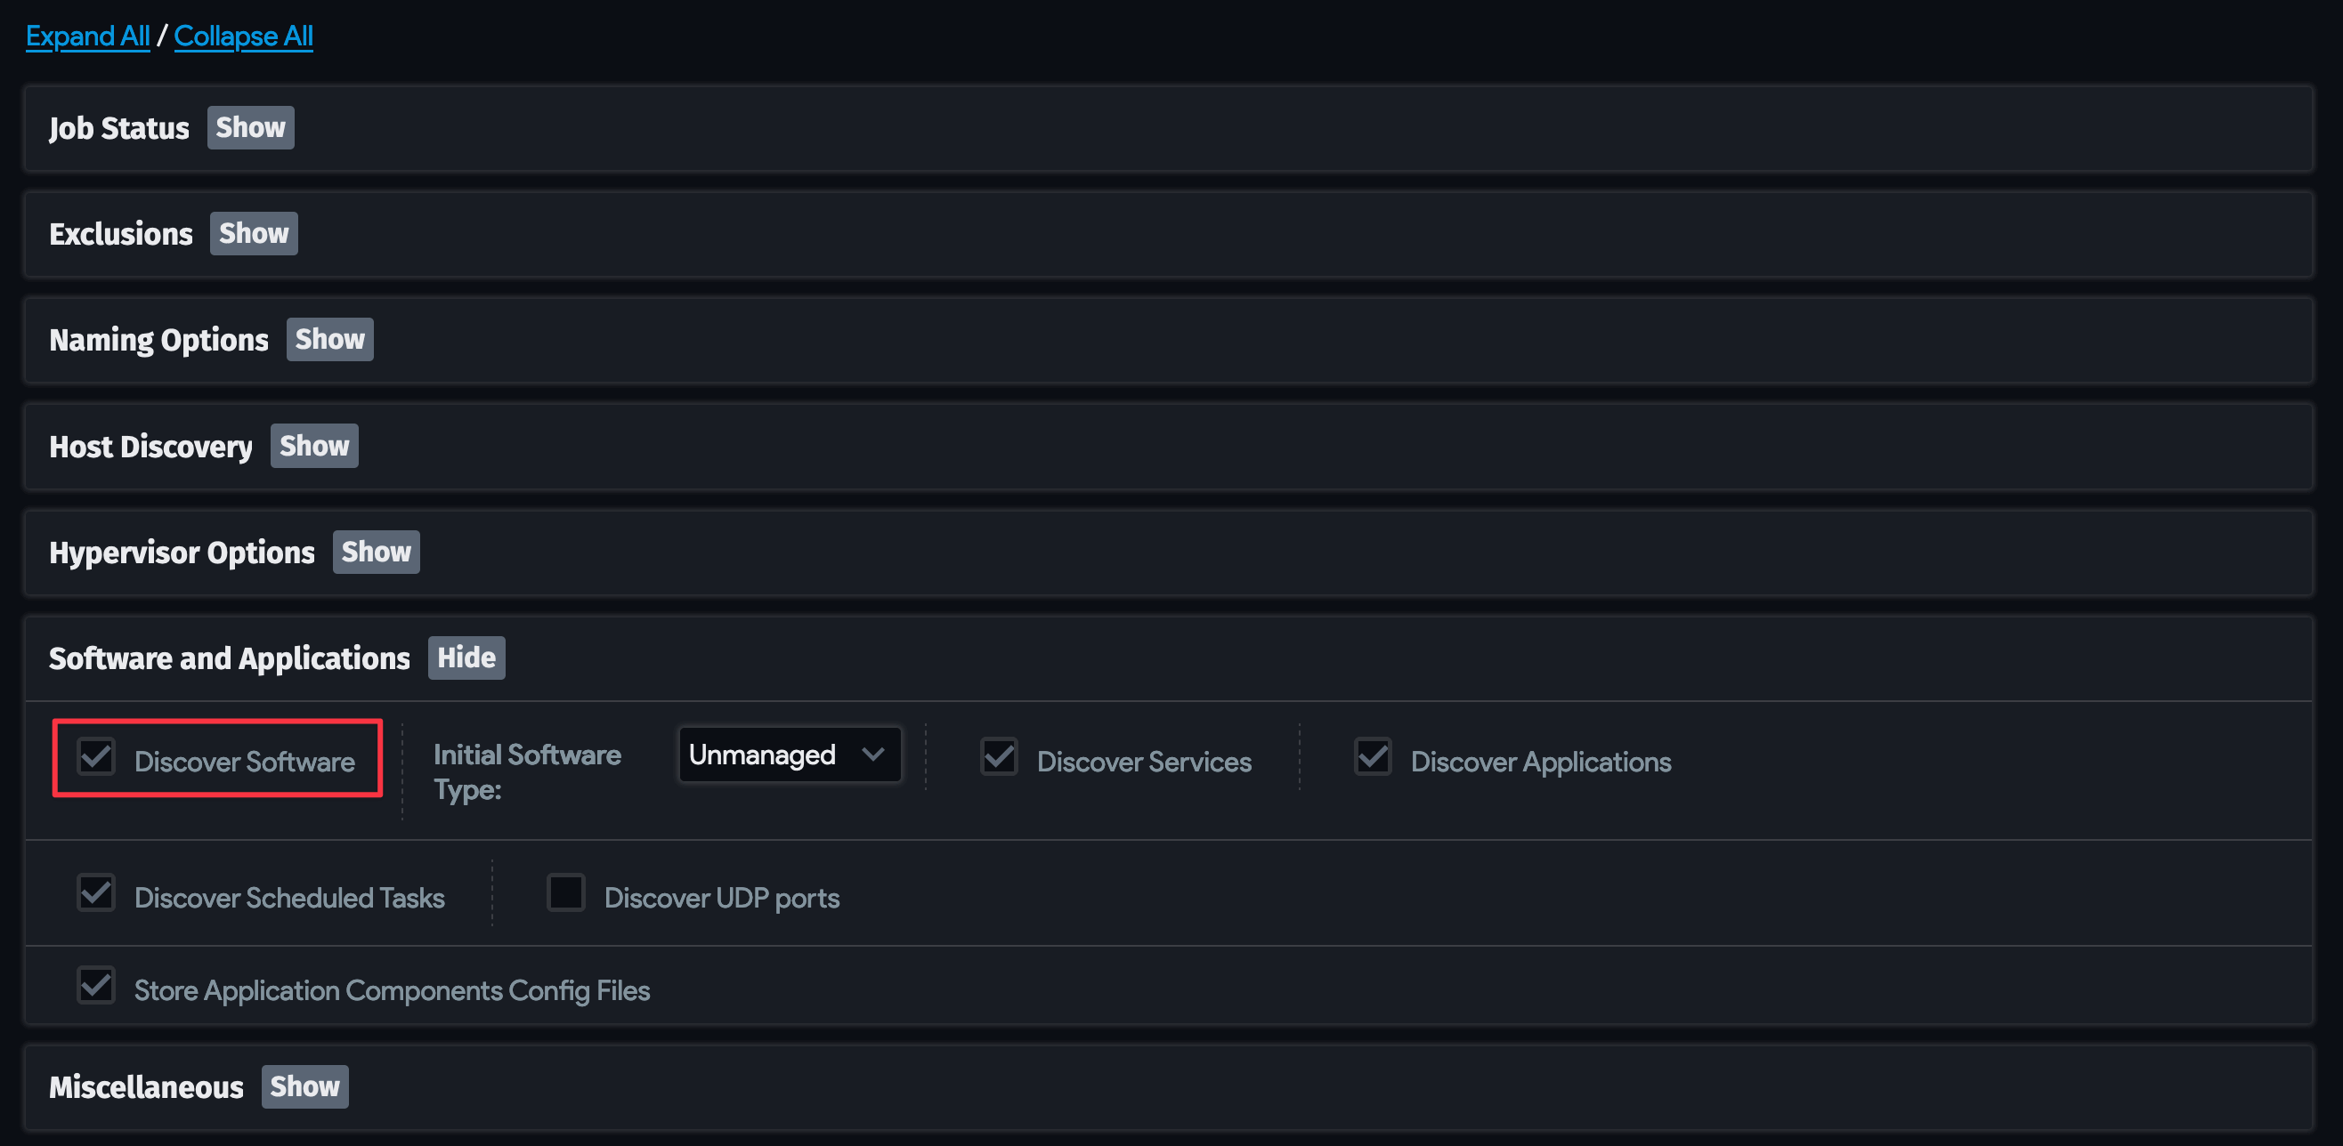
Task: Show the Hypervisor Options section
Action: coord(376,552)
